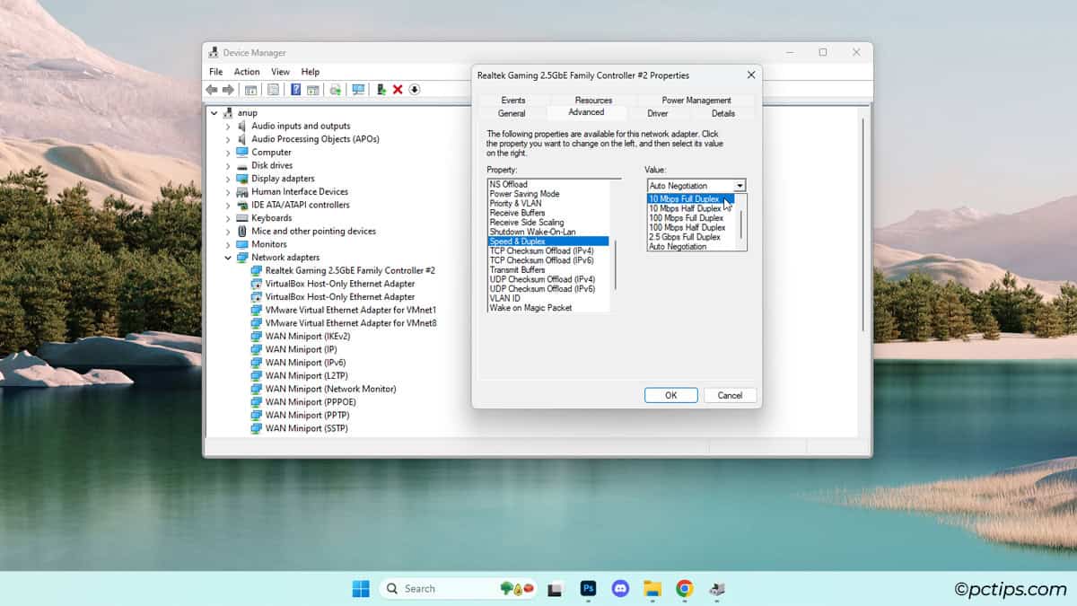
Task: Expand the Audio inputs and outputs node
Action: point(228,127)
